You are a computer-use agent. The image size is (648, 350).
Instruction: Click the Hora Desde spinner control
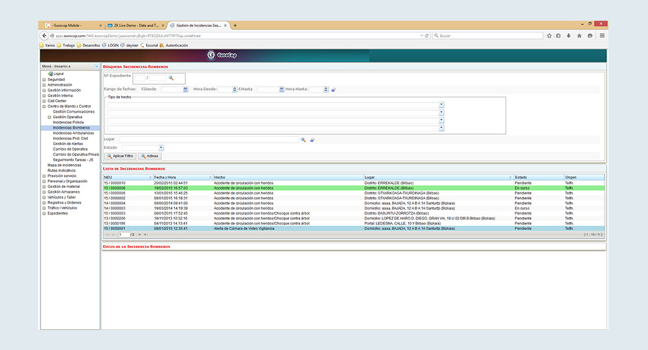[234, 89]
